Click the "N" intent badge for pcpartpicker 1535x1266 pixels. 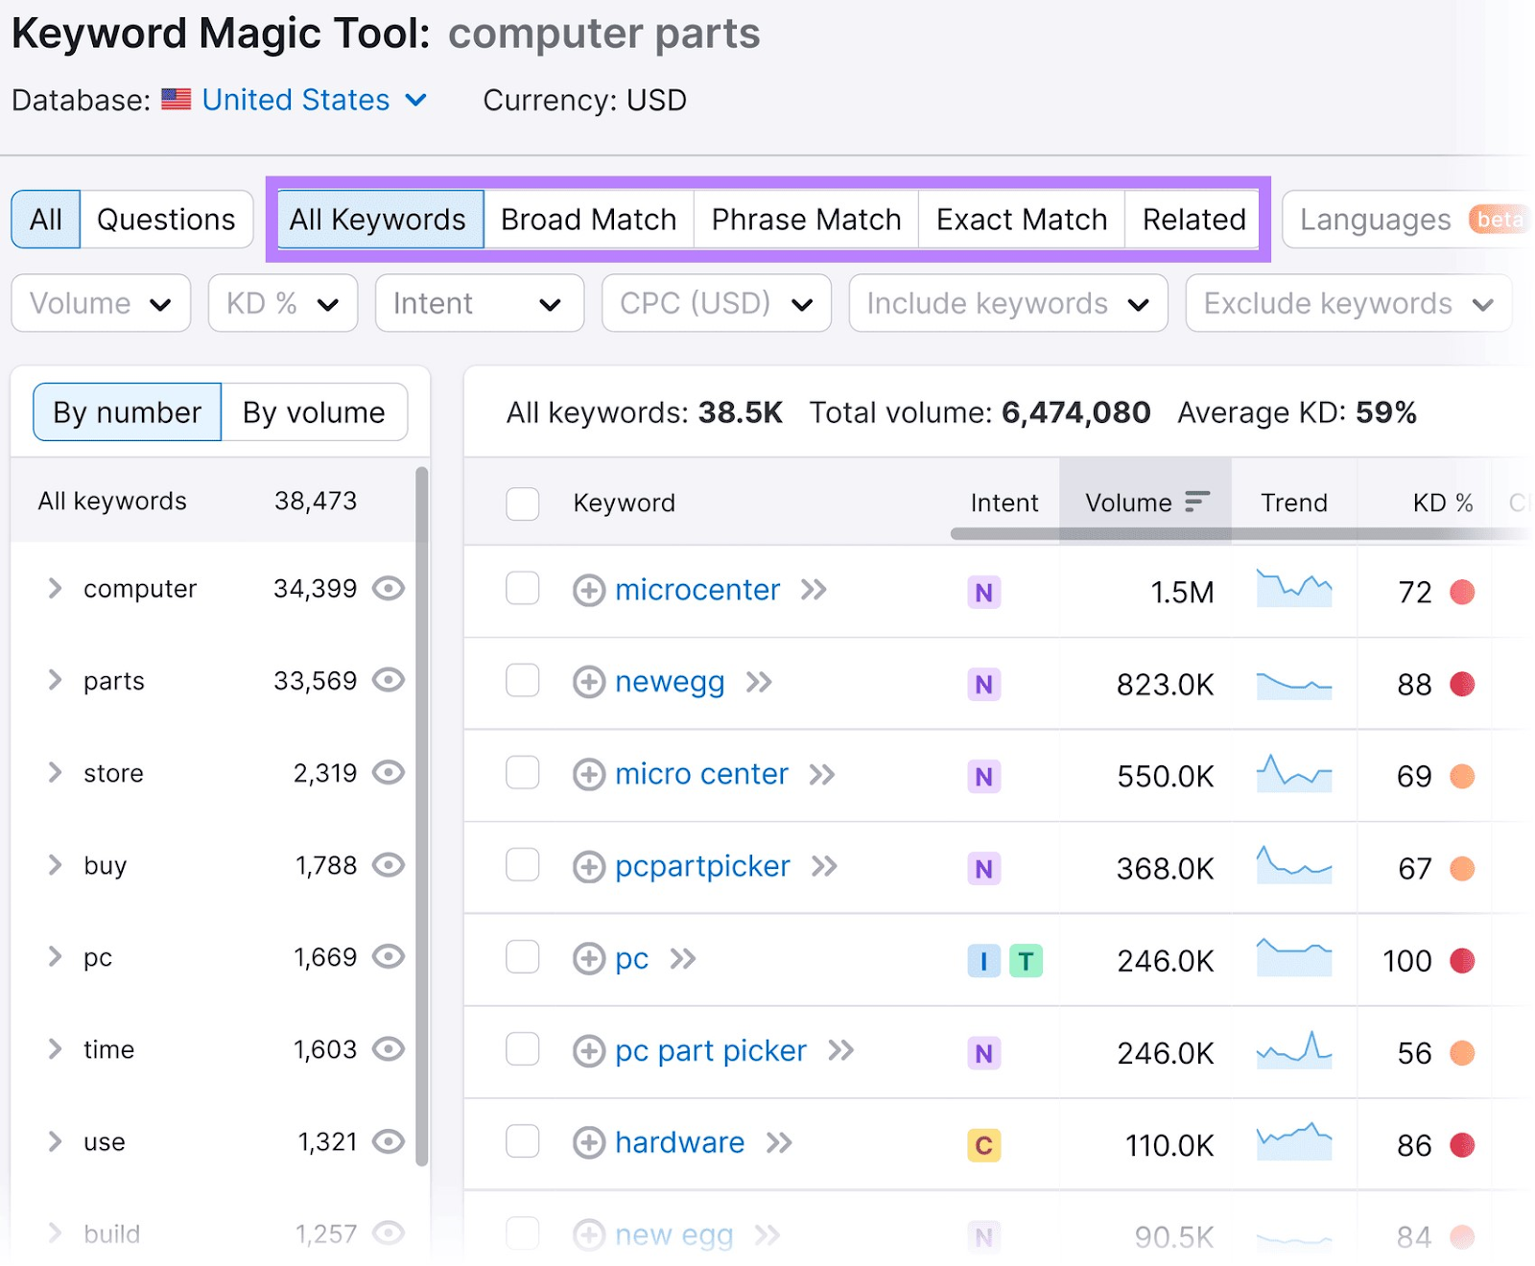[x=983, y=868]
